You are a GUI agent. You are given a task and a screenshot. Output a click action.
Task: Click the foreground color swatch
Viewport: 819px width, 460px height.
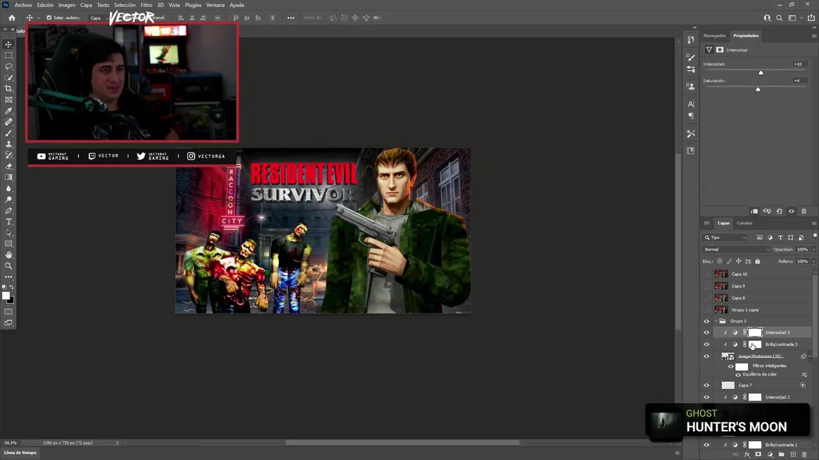point(6,296)
